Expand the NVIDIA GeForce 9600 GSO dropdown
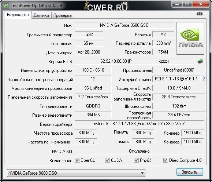 click(76, 173)
